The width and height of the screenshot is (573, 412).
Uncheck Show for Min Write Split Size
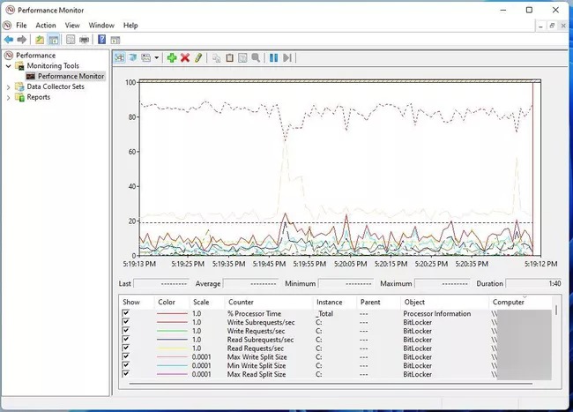(x=126, y=365)
